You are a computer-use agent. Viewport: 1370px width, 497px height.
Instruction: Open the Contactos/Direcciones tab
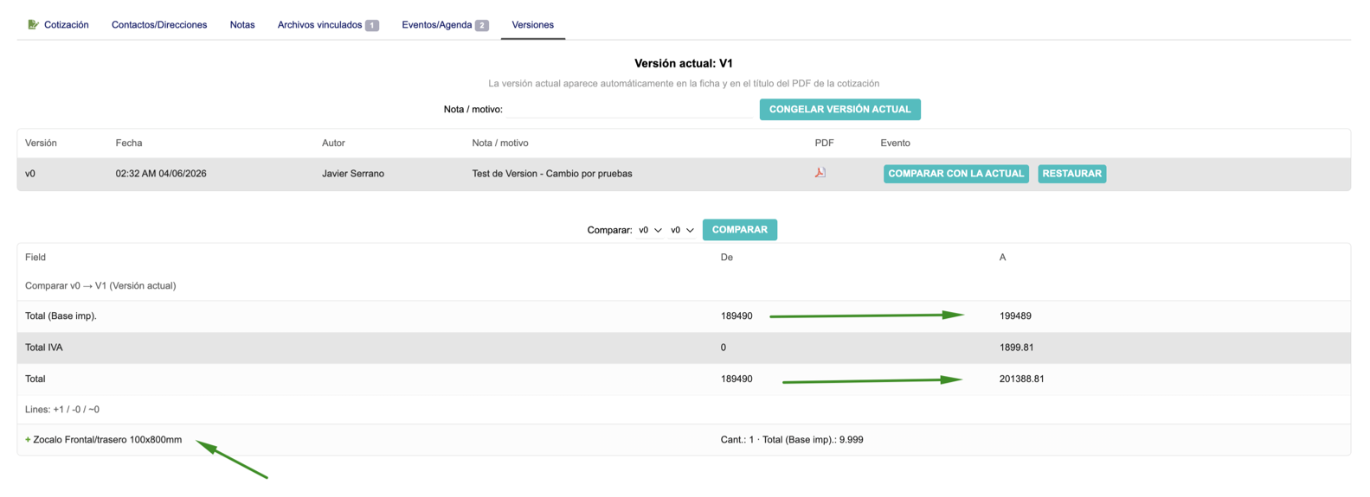[159, 25]
